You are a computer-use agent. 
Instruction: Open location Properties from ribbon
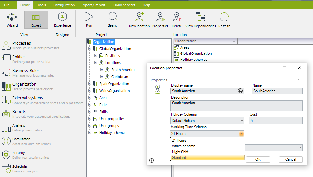click(x=160, y=20)
